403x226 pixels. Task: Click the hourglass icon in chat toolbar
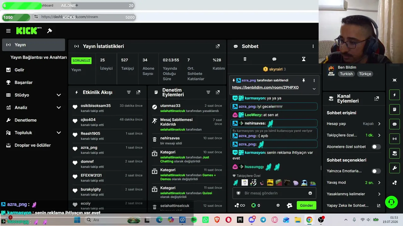(x=304, y=59)
